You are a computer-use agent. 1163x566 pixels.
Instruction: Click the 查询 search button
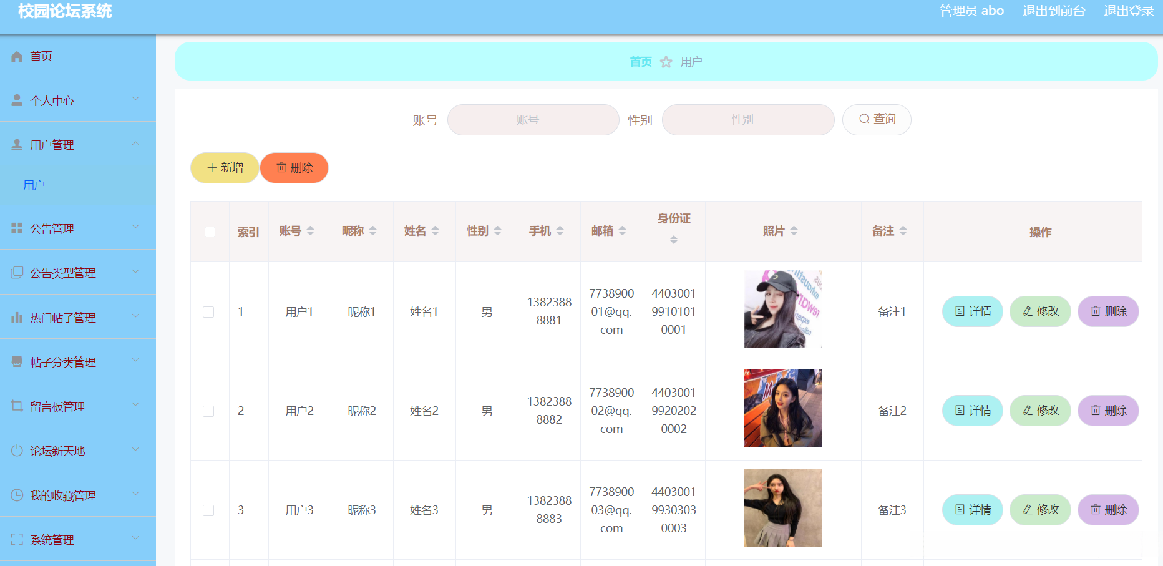point(877,120)
